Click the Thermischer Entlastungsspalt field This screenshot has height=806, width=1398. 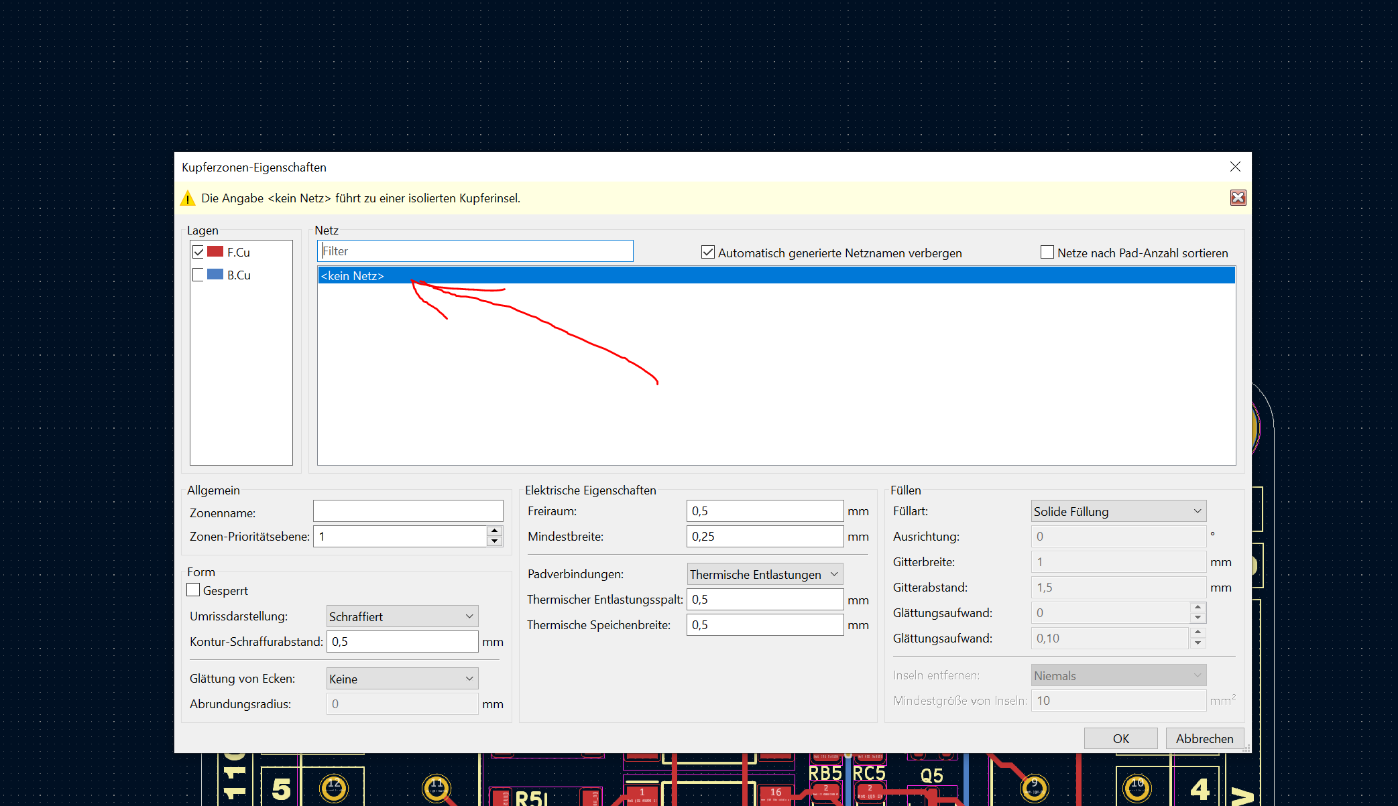[x=765, y=600]
